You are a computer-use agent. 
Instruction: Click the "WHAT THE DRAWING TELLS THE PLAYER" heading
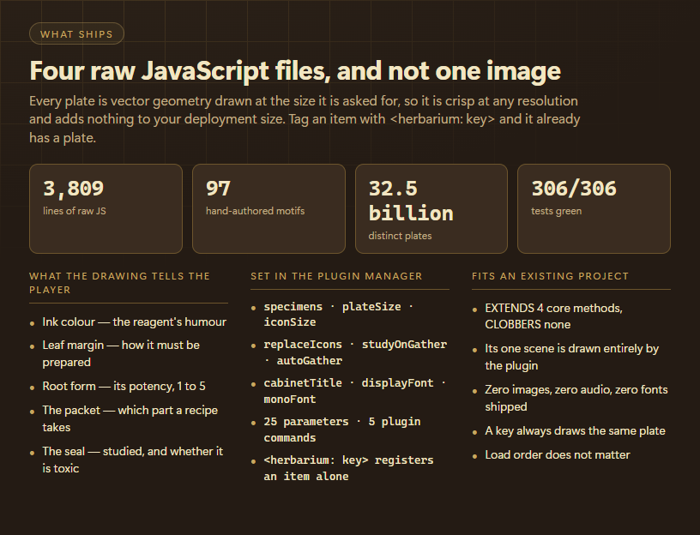pyautogui.click(x=119, y=283)
